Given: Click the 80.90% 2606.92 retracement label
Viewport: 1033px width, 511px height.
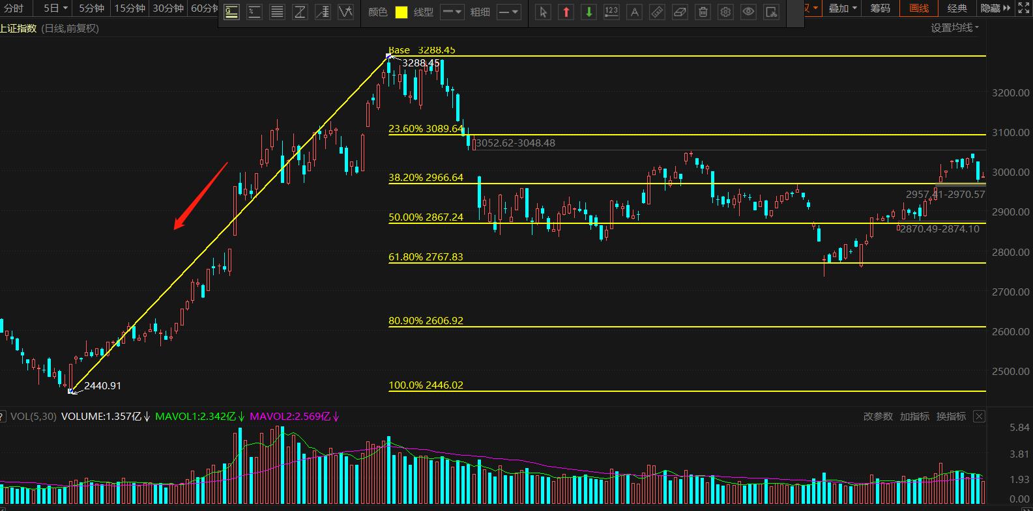Looking at the screenshot, I should [426, 321].
